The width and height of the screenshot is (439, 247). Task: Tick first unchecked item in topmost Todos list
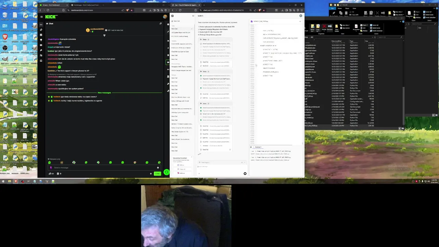coord(201,44)
